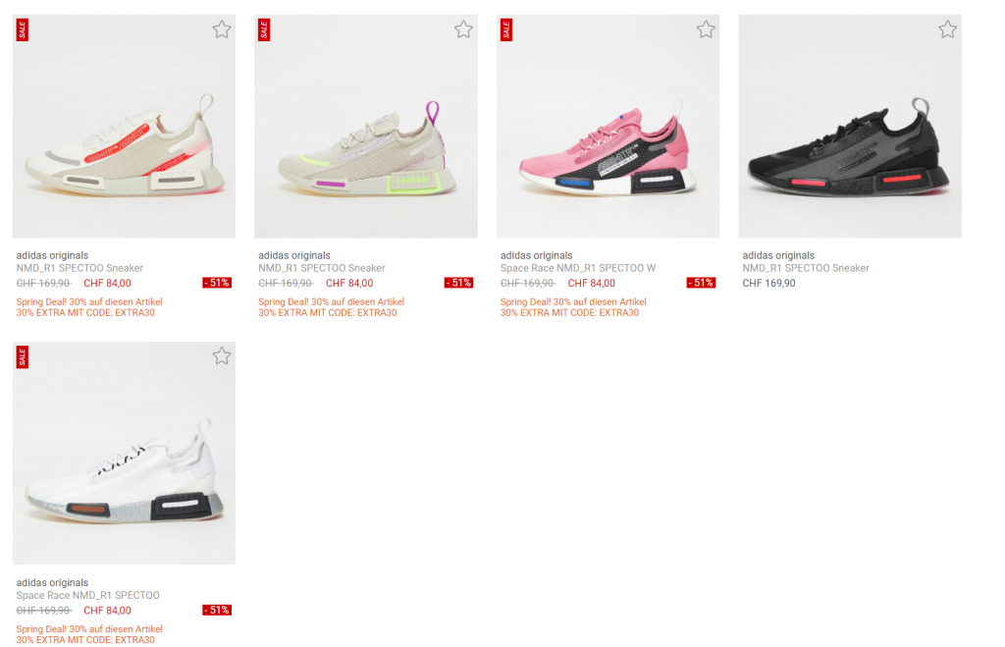The height and width of the screenshot is (647, 1005).
Task: Open the Space Race NMD_R1 SPECTOO W title
Action: tap(577, 268)
